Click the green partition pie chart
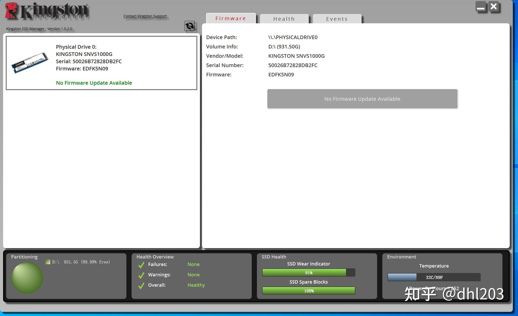The width and height of the screenshot is (518, 316). pos(27,278)
